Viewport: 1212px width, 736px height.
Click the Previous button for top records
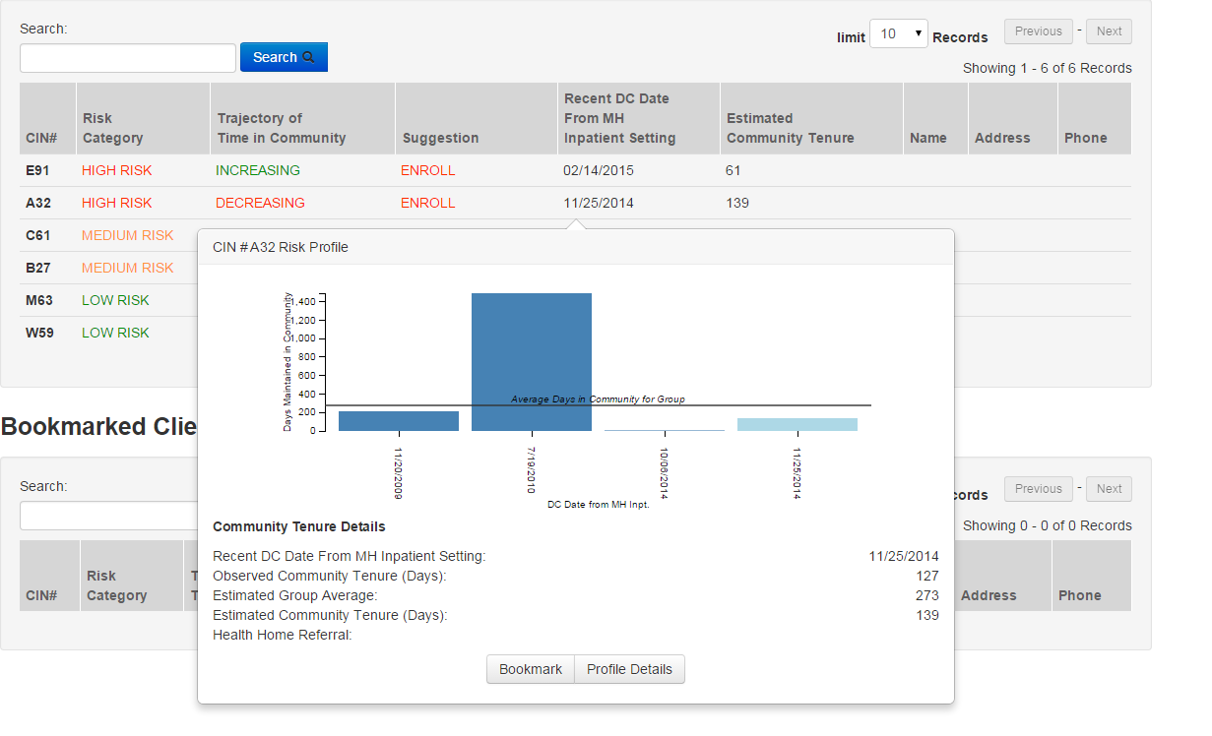click(x=1038, y=31)
